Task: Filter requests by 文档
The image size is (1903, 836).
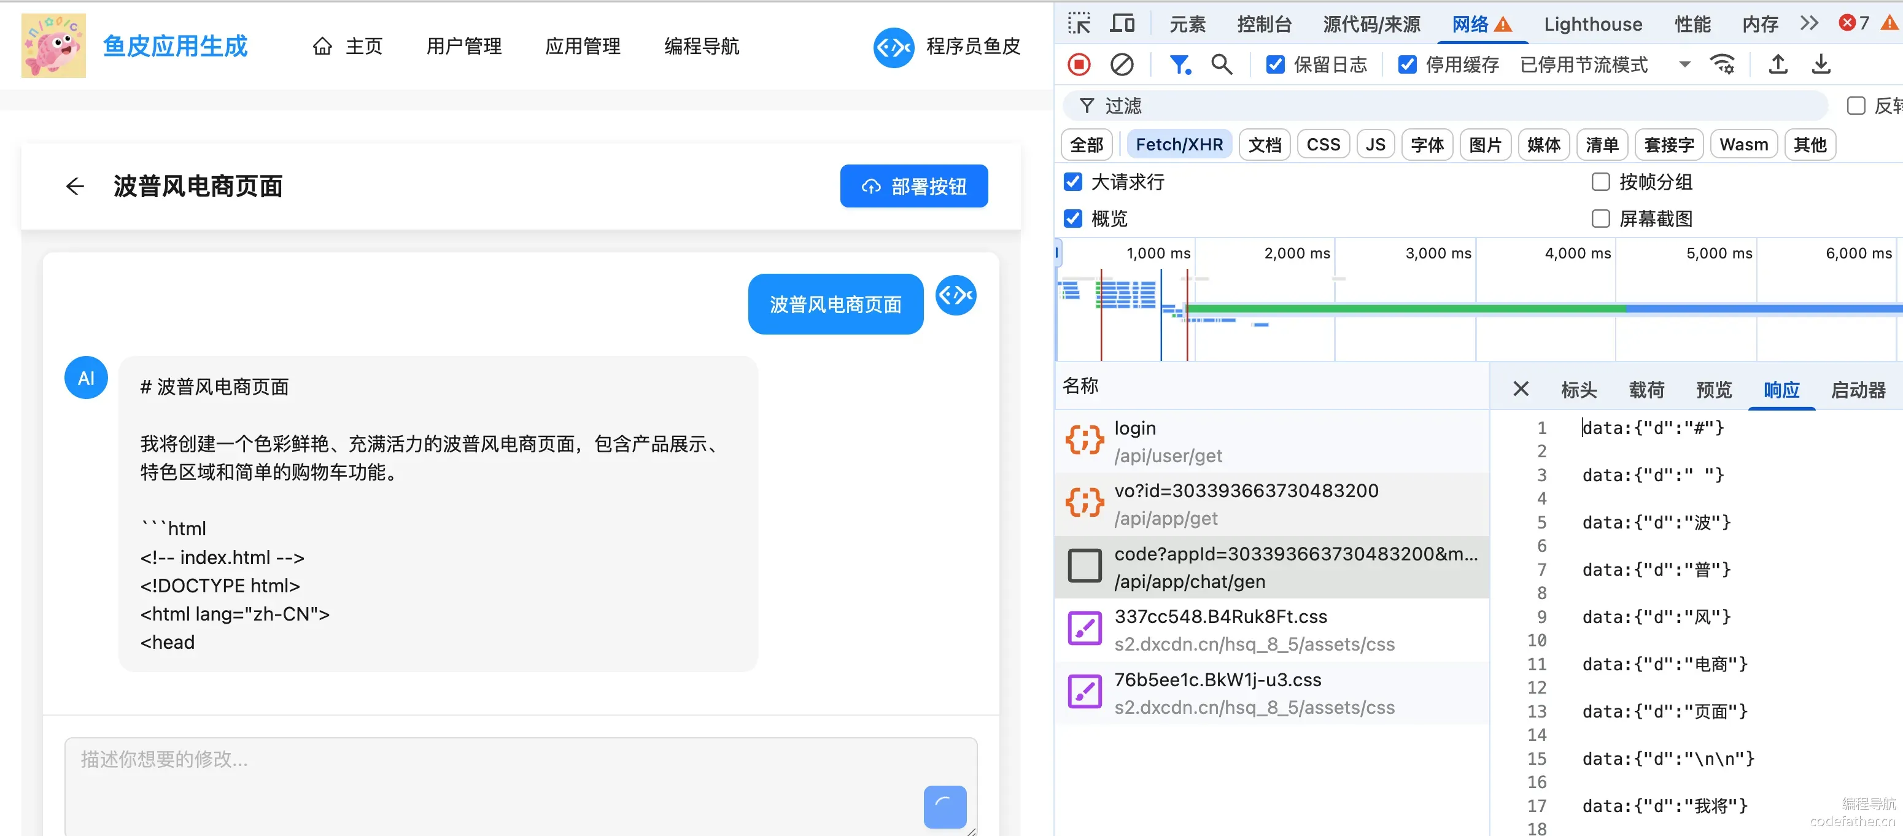Action: pyautogui.click(x=1265, y=145)
